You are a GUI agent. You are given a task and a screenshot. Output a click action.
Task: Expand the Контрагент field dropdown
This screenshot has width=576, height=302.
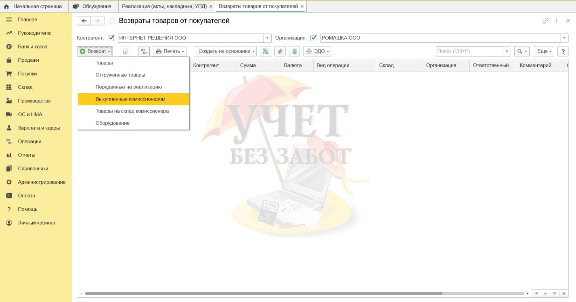point(267,38)
